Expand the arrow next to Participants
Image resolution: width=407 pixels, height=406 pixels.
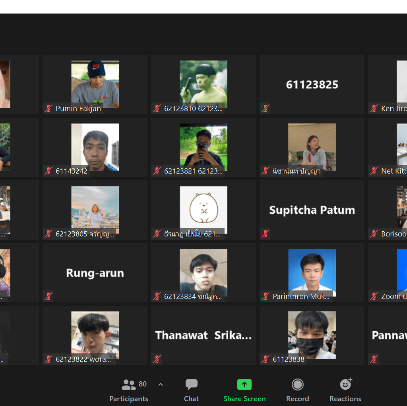(161, 384)
